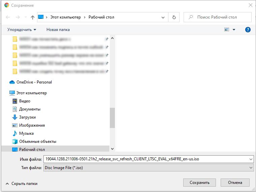
Task: Open help with the question mark icon
Action: click(x=248, y=30)
